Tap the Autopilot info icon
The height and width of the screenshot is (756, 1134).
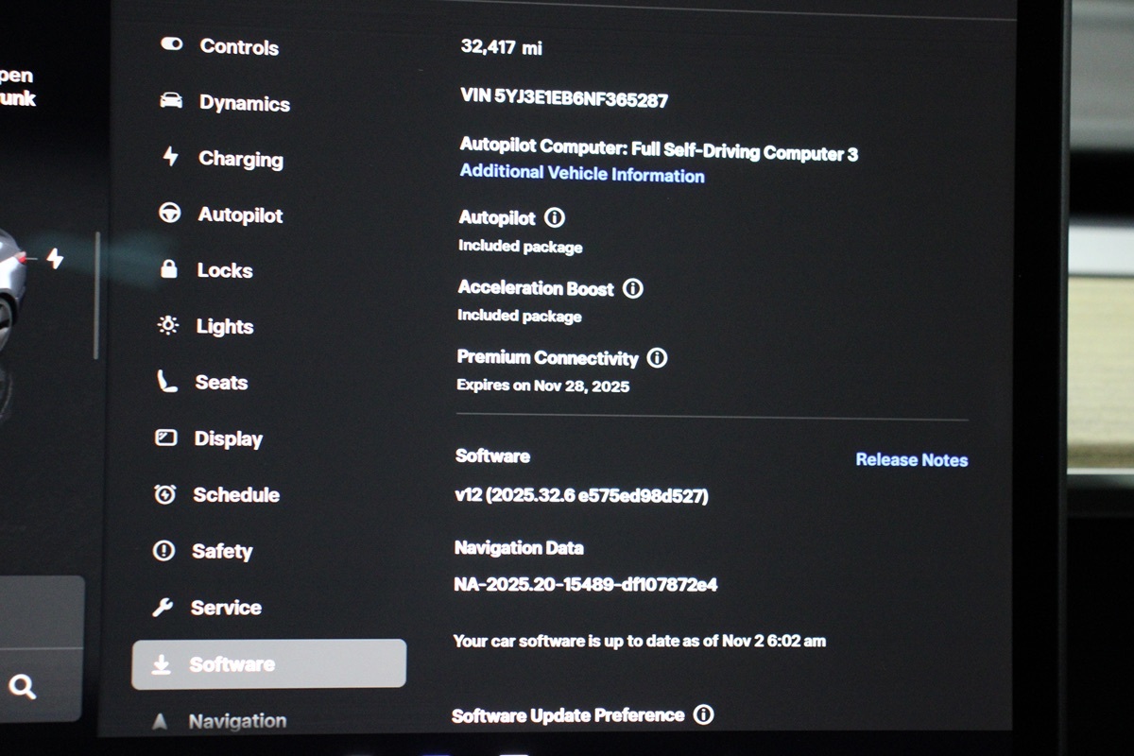555,218
